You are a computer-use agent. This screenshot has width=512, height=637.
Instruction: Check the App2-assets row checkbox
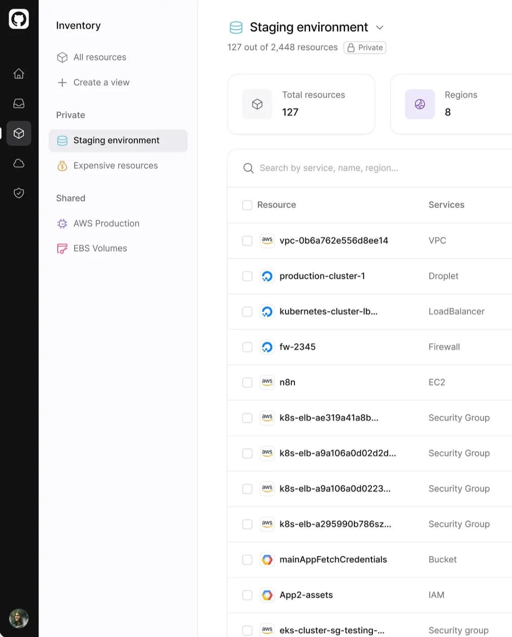(247, 595)
